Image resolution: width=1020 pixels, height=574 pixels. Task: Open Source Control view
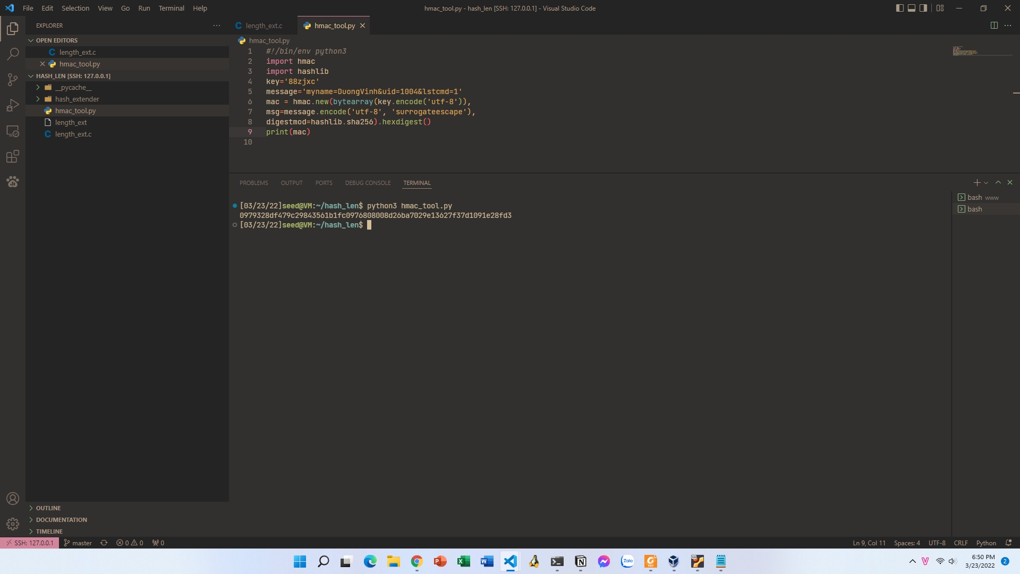[13, 80]
